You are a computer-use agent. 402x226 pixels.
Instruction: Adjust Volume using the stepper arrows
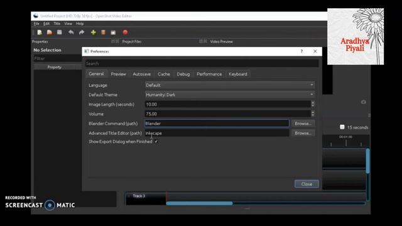(x=313, y=114)
